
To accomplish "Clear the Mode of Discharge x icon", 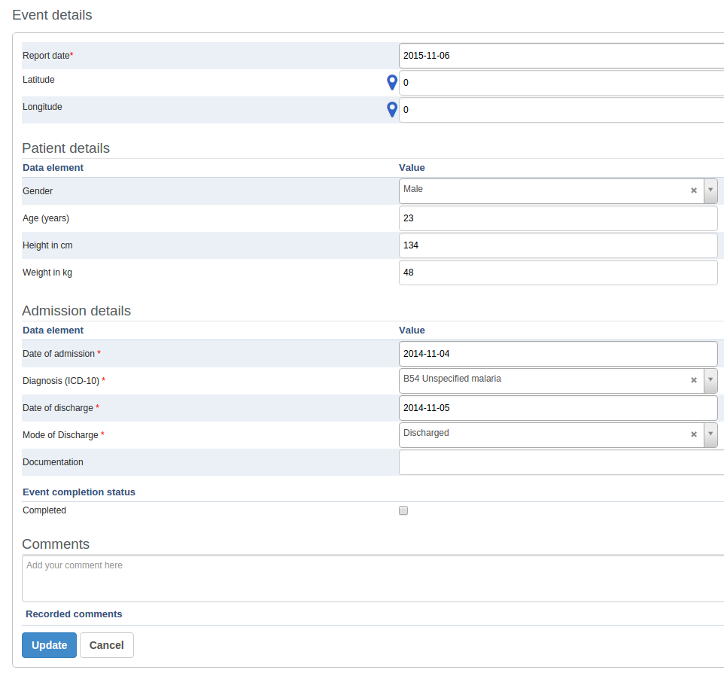I will (694, 435).
